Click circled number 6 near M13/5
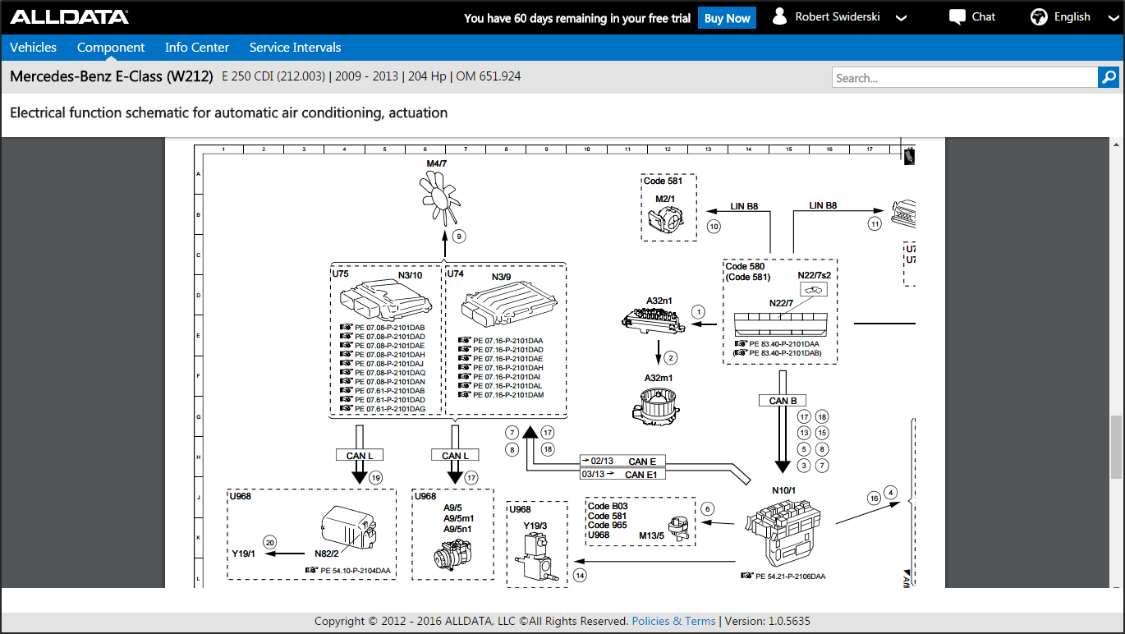The image size is (1125, 634). coord(707,509)
